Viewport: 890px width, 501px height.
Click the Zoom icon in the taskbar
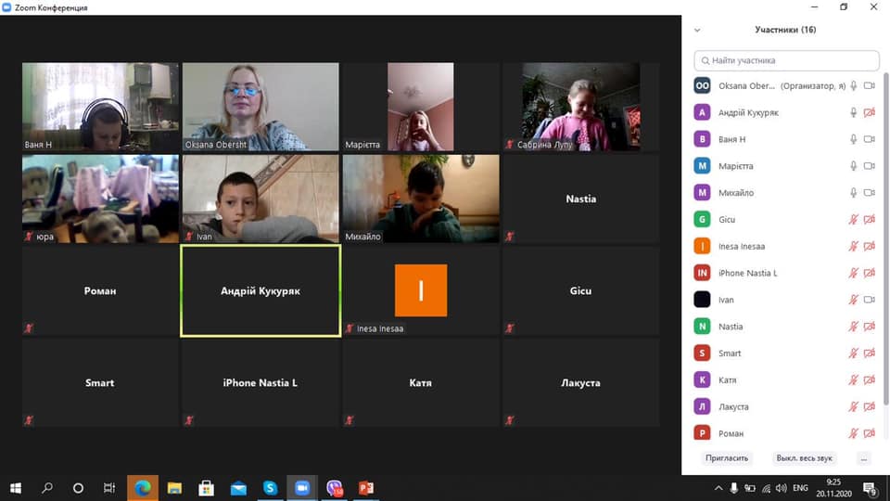(x=301, y=487)
